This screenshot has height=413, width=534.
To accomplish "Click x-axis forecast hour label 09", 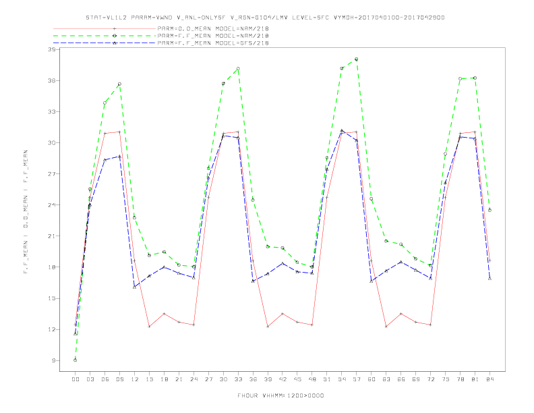I will [119, 379].
